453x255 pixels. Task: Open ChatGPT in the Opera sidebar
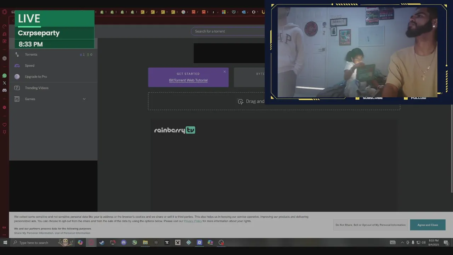coord(4,58)
